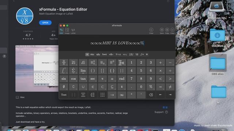Select the ΣΠ∫ large operators category
The height and width of the screenshot is (131, 234).
click(x=131, y=55)
